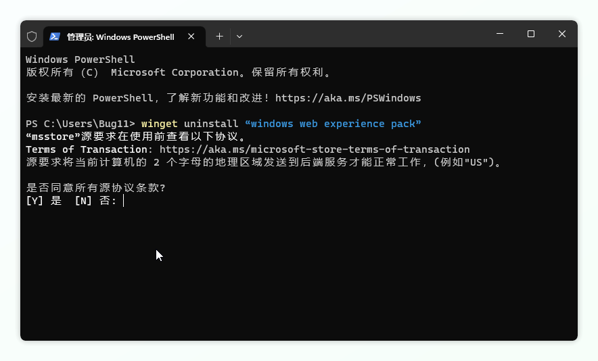Minimize the terminal window

[500, 34]
